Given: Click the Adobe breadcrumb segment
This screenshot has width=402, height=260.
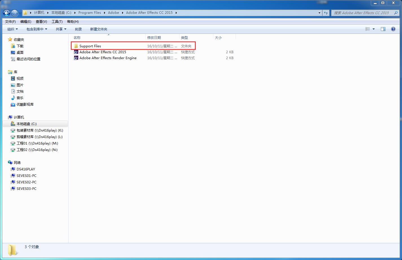Looking at the screenshot, I should pos(113,13).
